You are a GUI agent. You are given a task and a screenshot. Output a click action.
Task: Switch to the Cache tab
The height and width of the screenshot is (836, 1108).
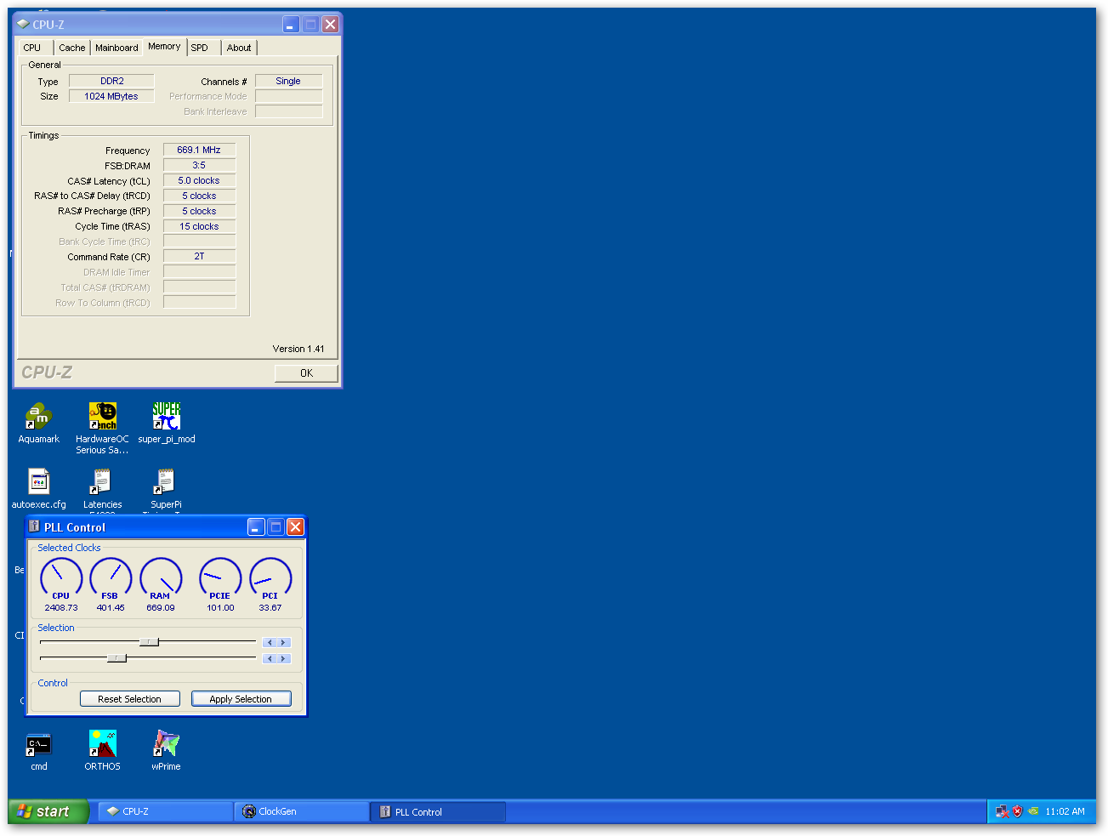coord(72,48)
